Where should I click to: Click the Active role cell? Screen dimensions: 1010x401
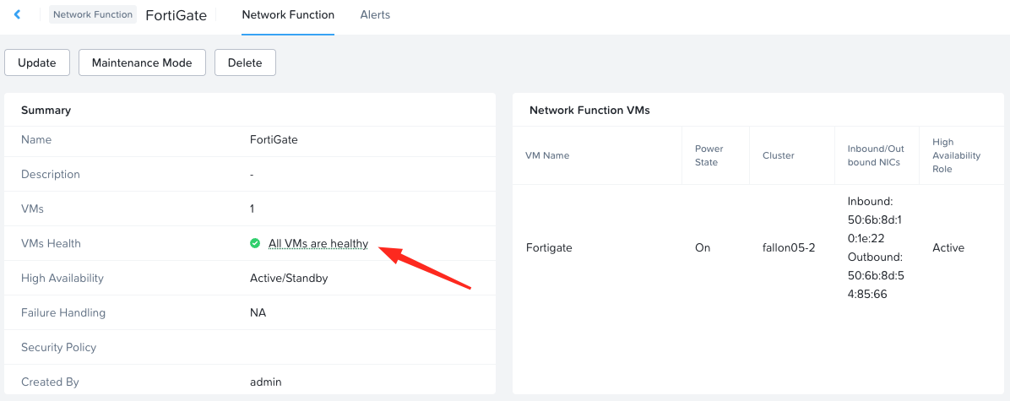(948, 248)
